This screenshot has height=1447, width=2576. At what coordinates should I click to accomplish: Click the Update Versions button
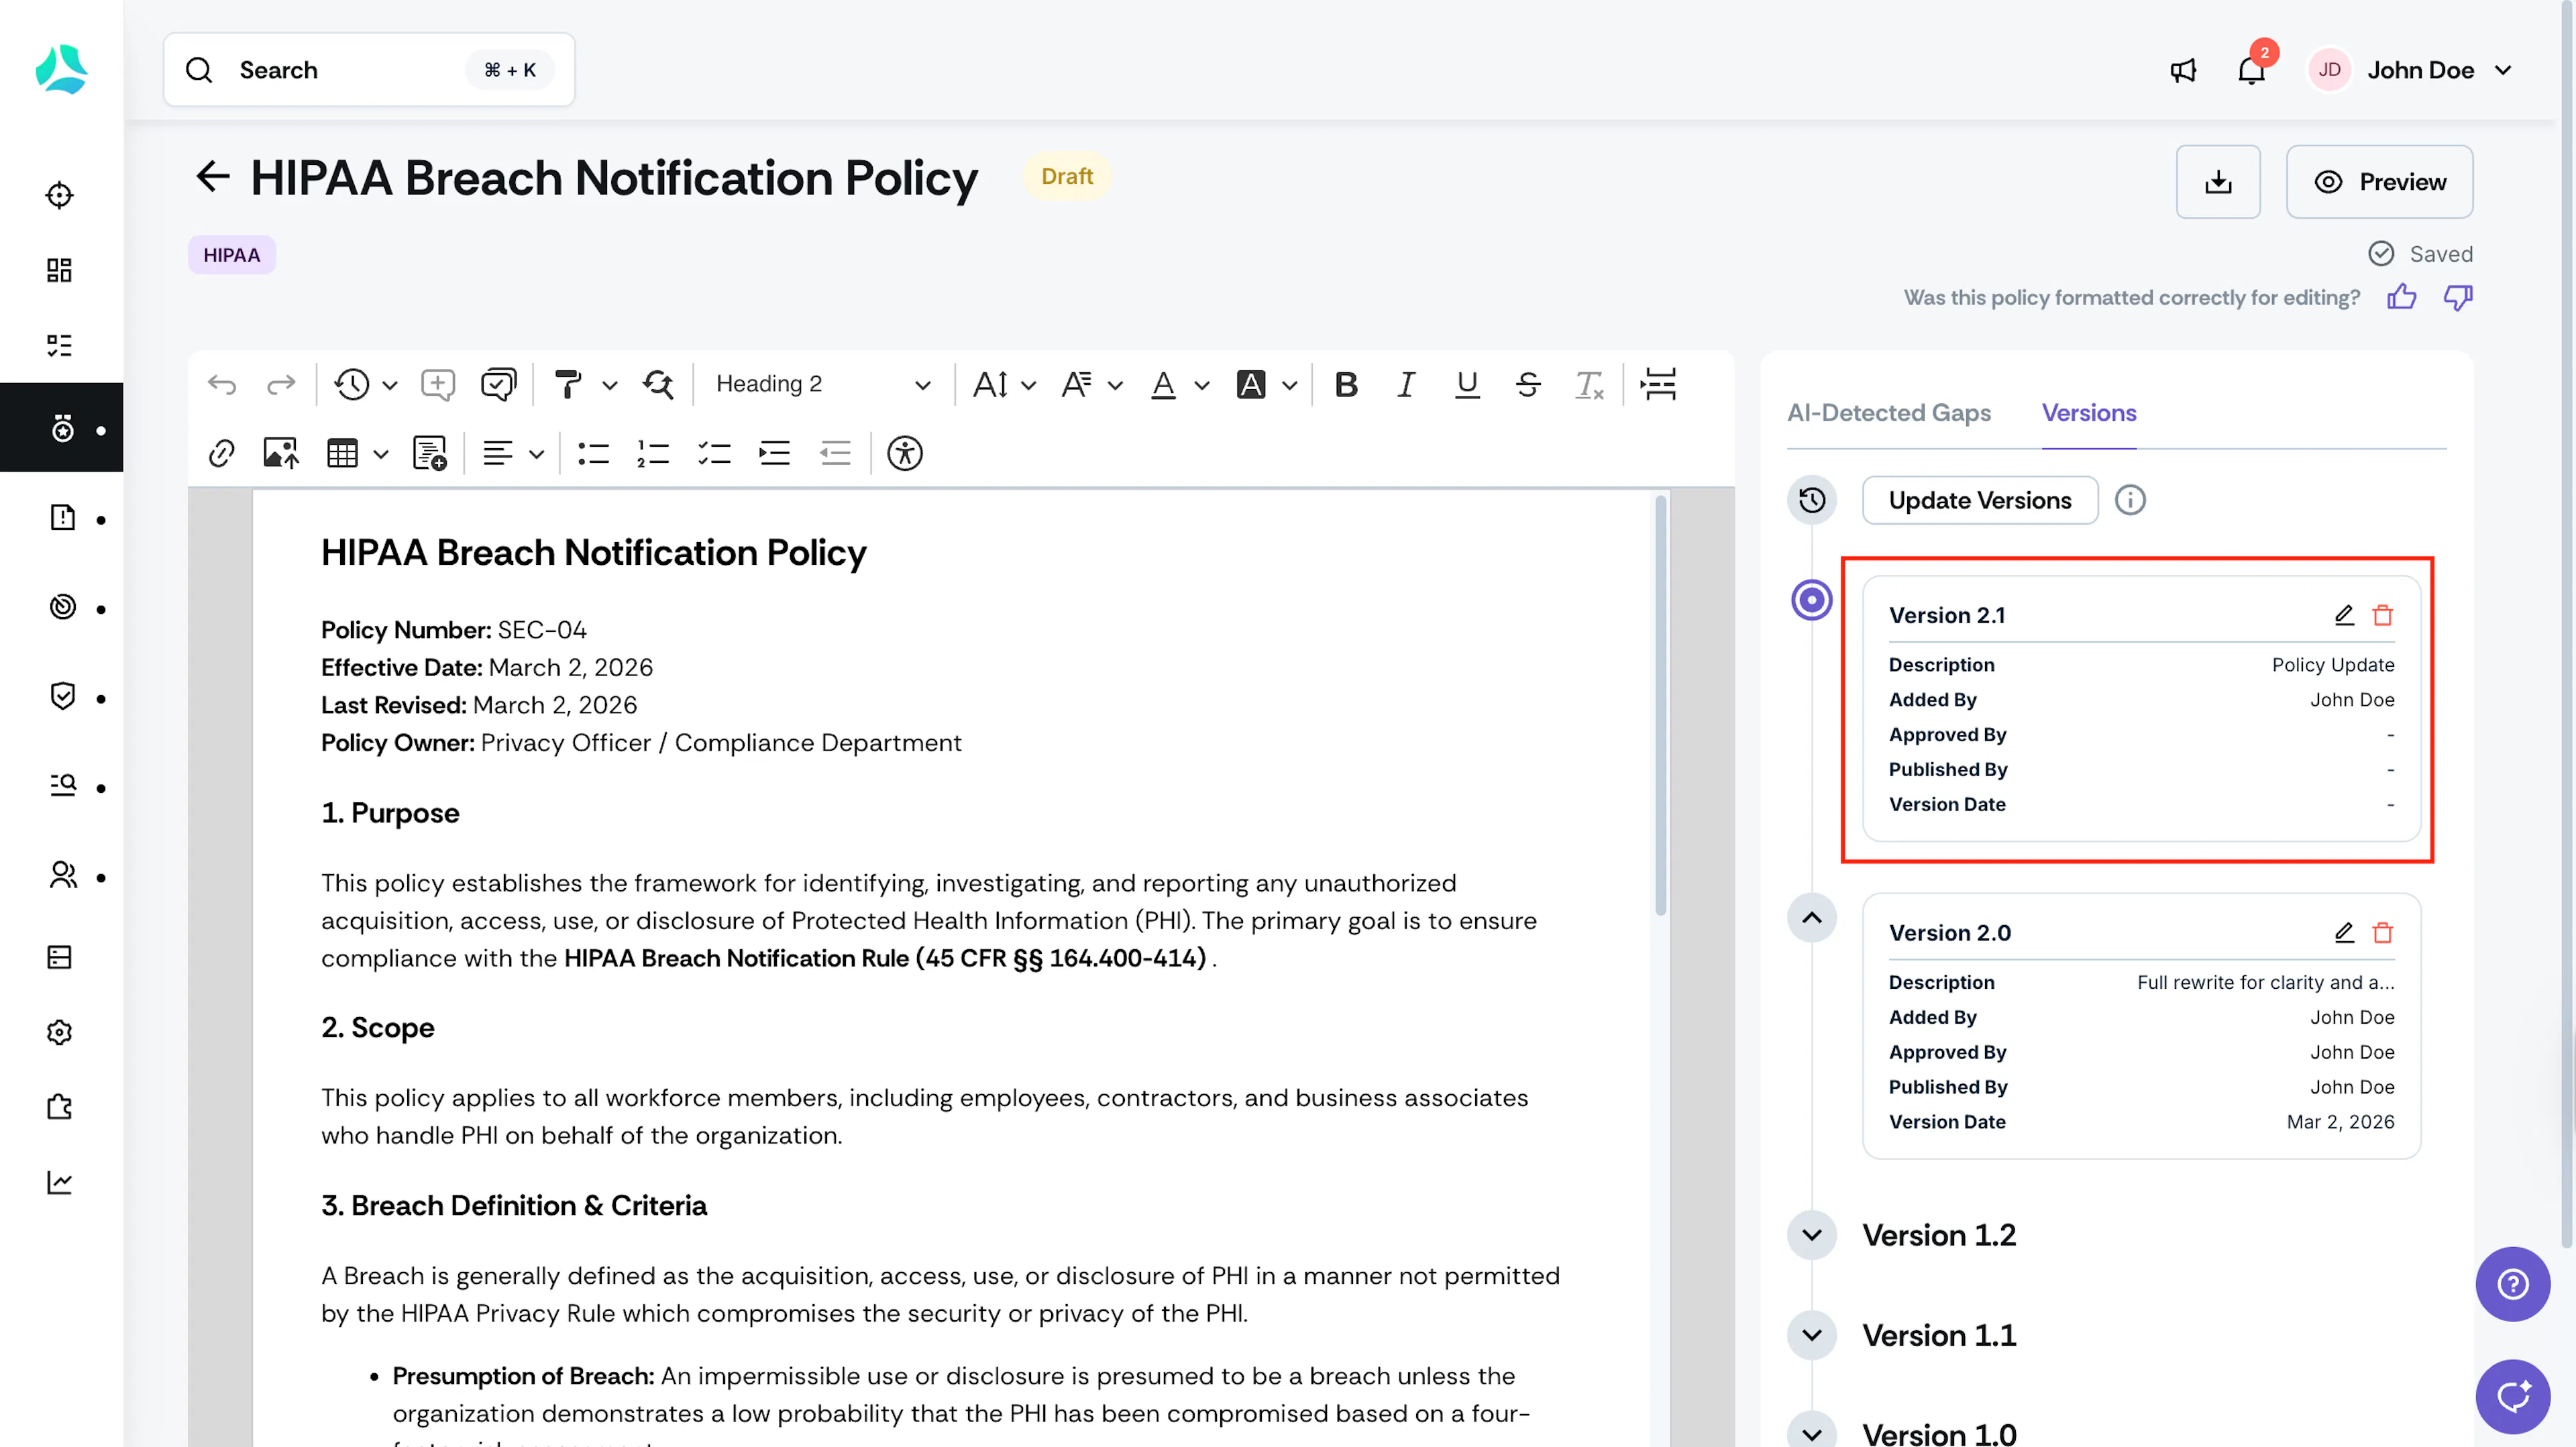click(1979, 500)
